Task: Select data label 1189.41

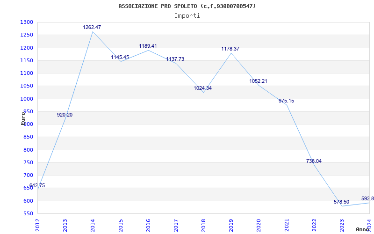Action: tap(148, 46)
